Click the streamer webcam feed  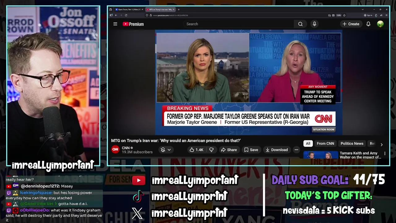53,86
